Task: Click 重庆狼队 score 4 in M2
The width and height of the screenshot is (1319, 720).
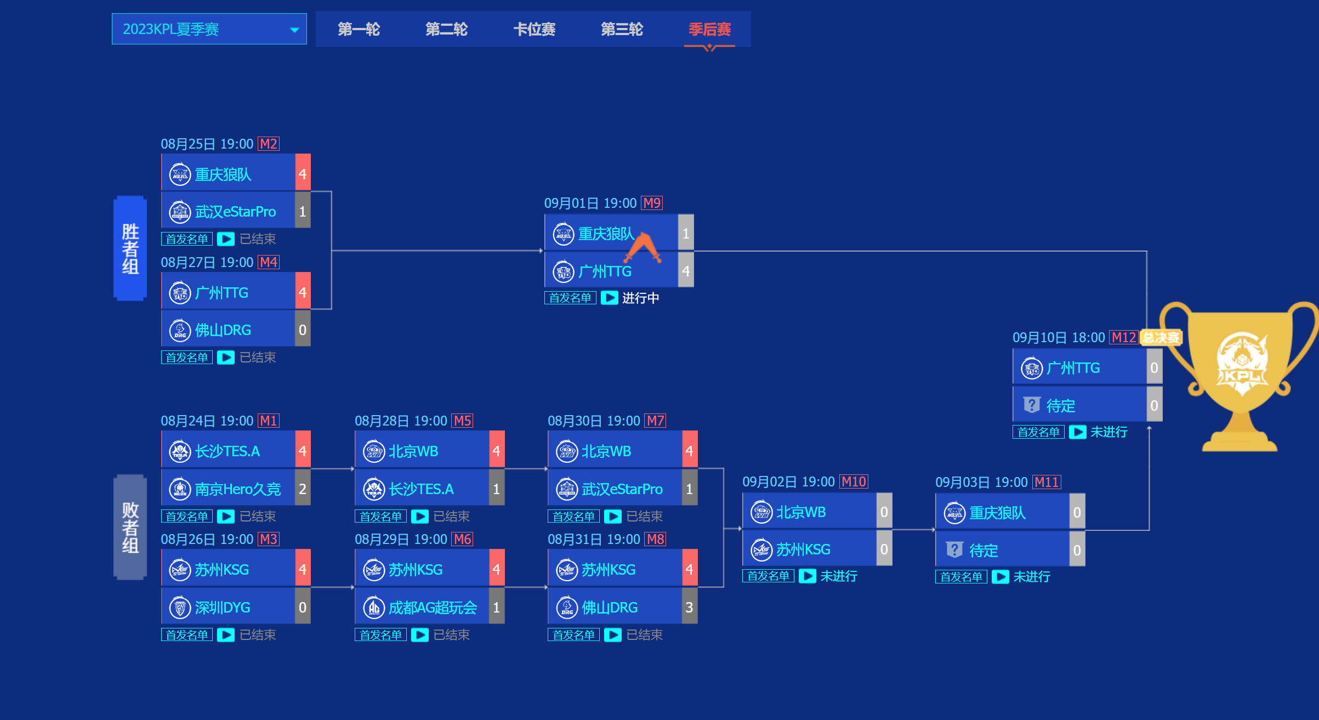Action: (303, 174)
